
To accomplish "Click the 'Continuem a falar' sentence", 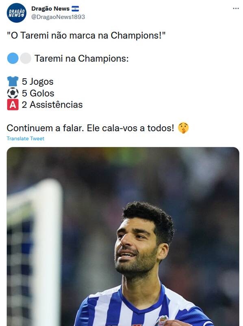I will pos(90,128).
